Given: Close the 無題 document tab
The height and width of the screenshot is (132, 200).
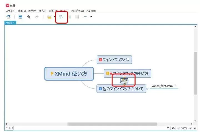Looking at the screenshot, I should pos(14,23).
